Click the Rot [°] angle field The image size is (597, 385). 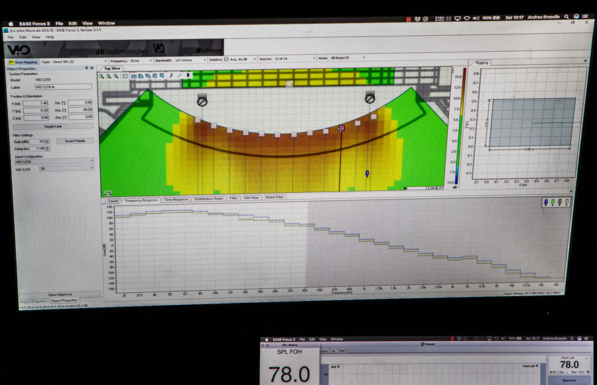point(80,117)
